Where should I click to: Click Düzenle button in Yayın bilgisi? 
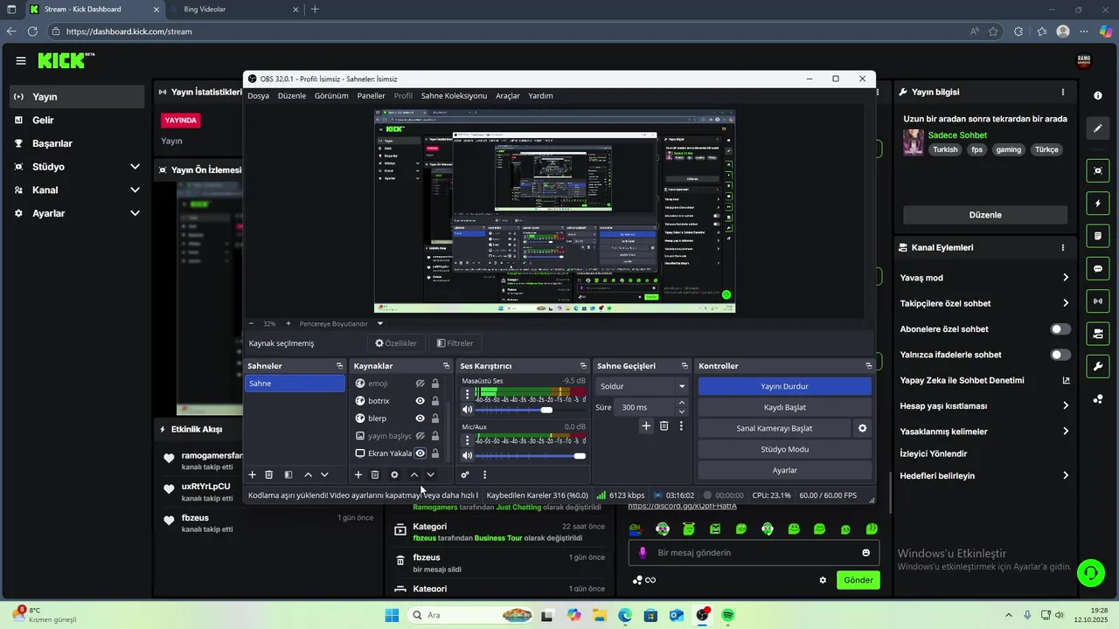[x=985, y=215]
